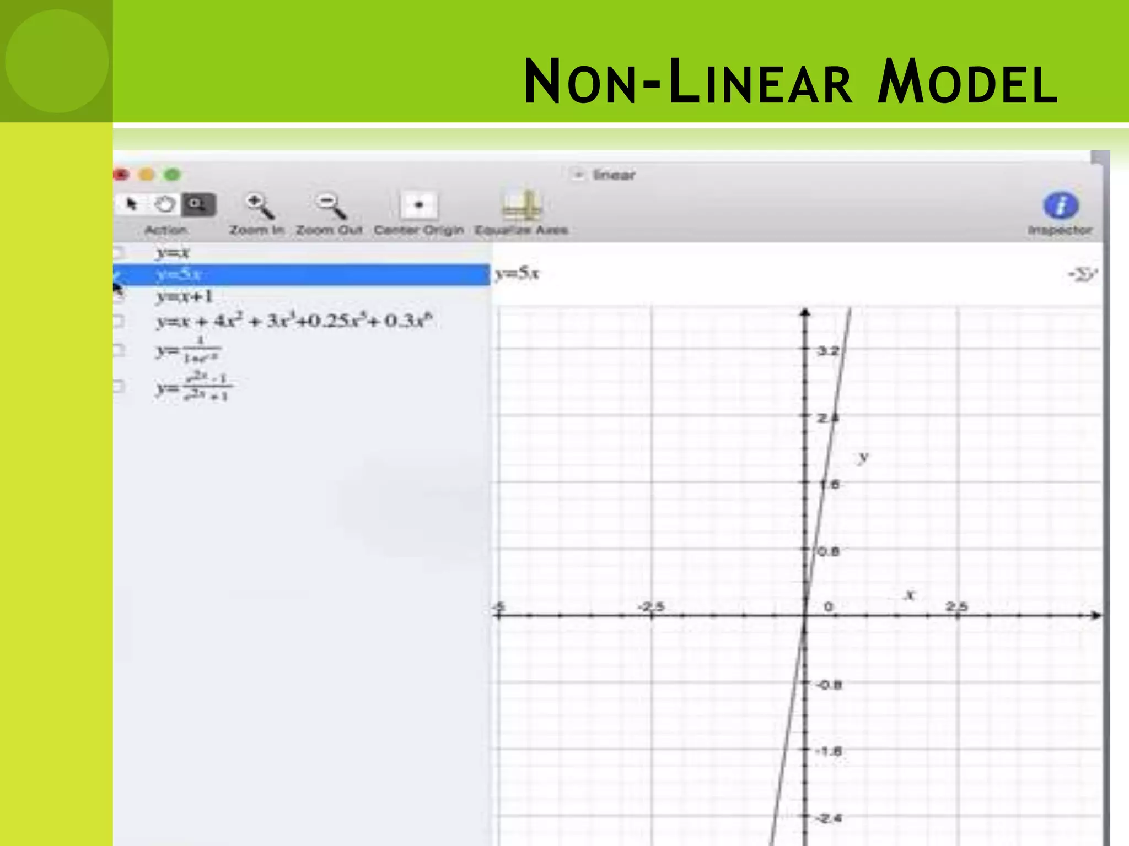This screenshot has width=1129, height=846.
Task: Click the yellow minimize window button
Action: point(147,175)
